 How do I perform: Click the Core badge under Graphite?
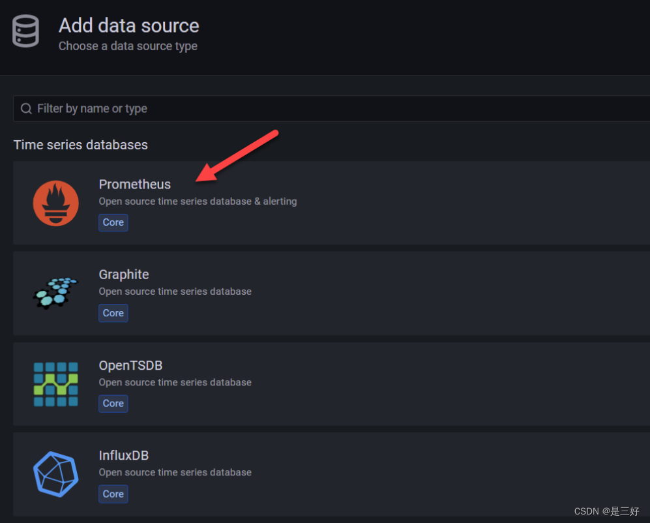coord(113,313)
